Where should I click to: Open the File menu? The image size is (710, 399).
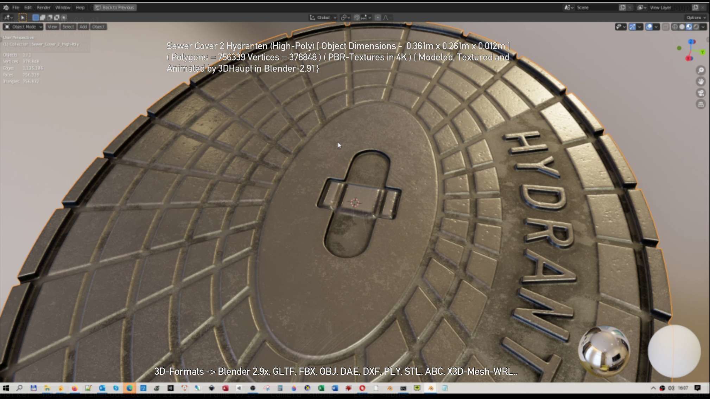tap(16, 7)
